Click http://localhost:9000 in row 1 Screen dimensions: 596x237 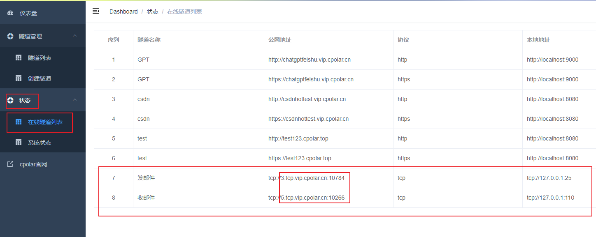point(552,60)
